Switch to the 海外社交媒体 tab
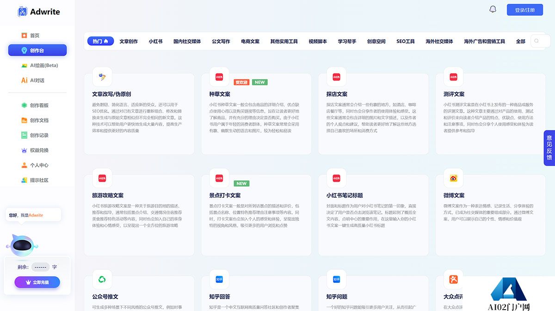This screenshot has width=555, height=311. tap(439, 41)
